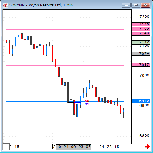
Task: Click the window title S.WYNN Wynn Resorts
Action: (41, 5)
